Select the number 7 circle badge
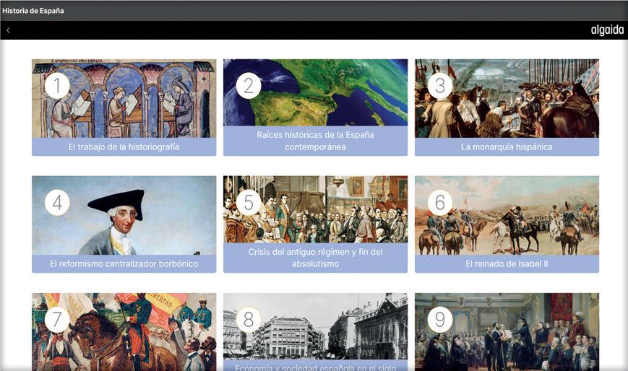The height and width of the screenshot is (371, 628). coord(57,320)
